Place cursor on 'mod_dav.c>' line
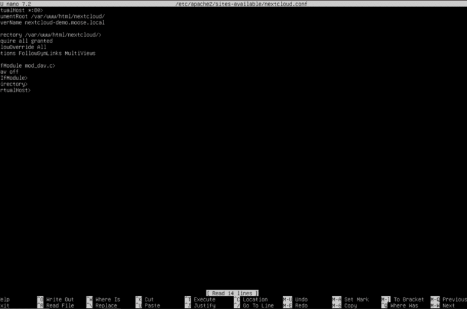467x309 pixels. [28, 65]
